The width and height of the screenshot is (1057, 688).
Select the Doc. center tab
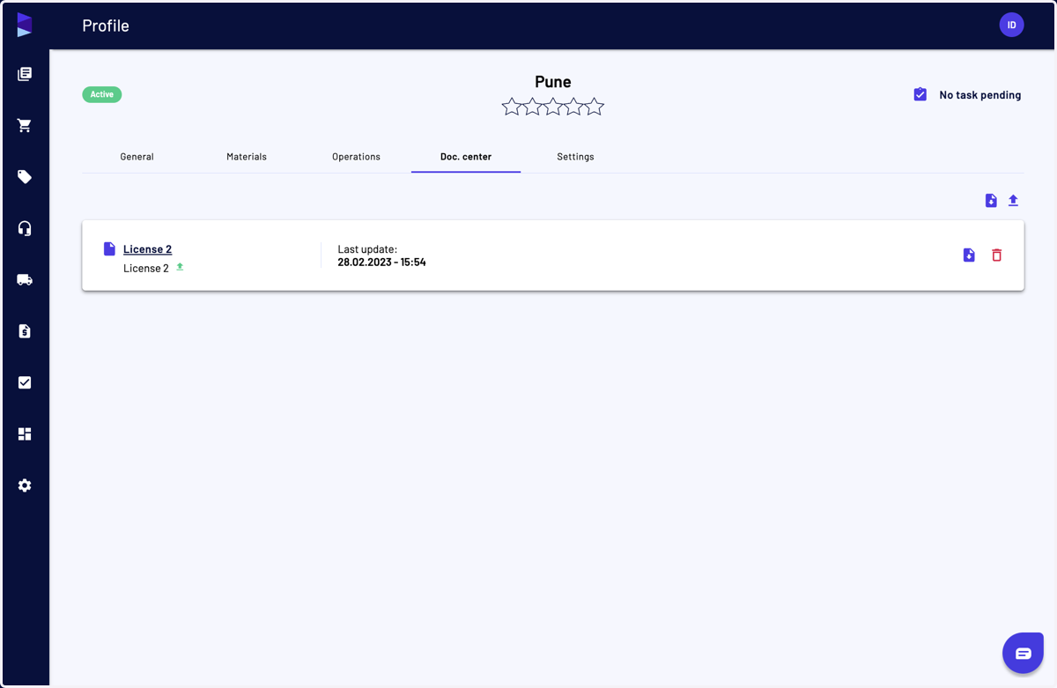(x=466, y=157)
